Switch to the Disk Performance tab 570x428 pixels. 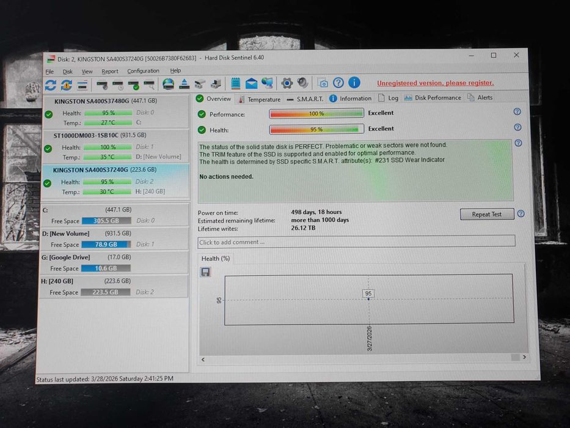click(433, 98)
